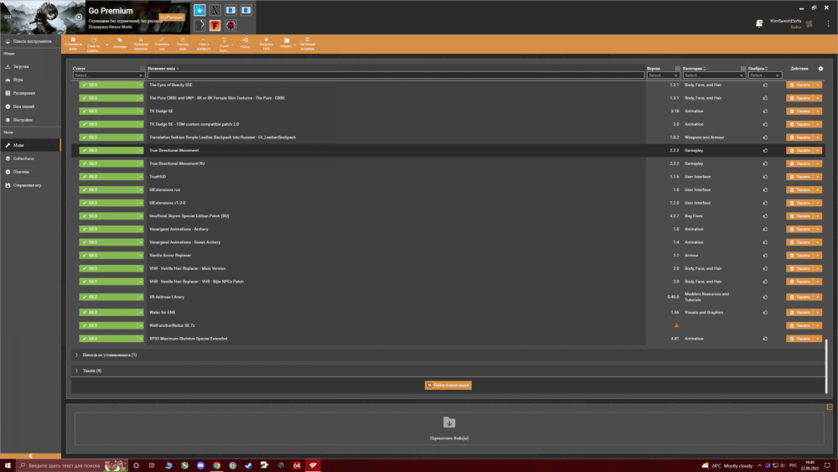Screen dimensions: 838x472
Task: Click the play button on game banner
Action: click(79, 17)
